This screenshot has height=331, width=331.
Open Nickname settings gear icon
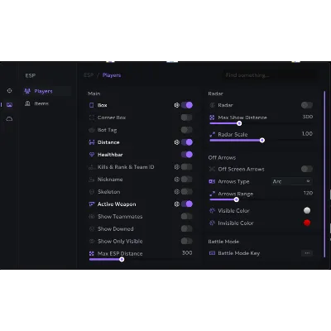click(x=177, y=180)
